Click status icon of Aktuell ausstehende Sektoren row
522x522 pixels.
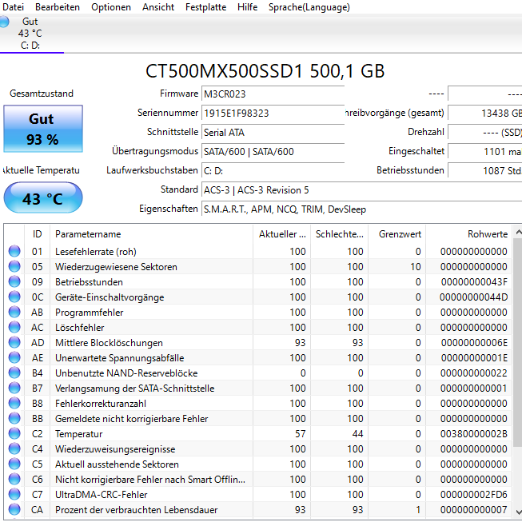point(14,464)
